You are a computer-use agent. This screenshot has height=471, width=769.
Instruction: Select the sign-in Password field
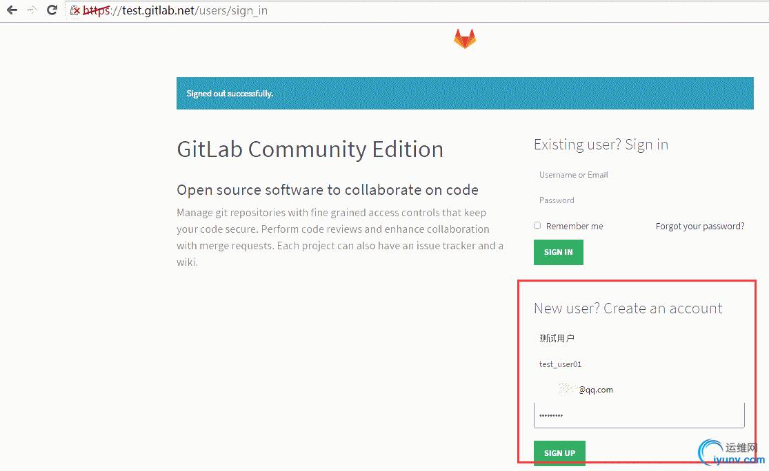click(x=639, y=200)
